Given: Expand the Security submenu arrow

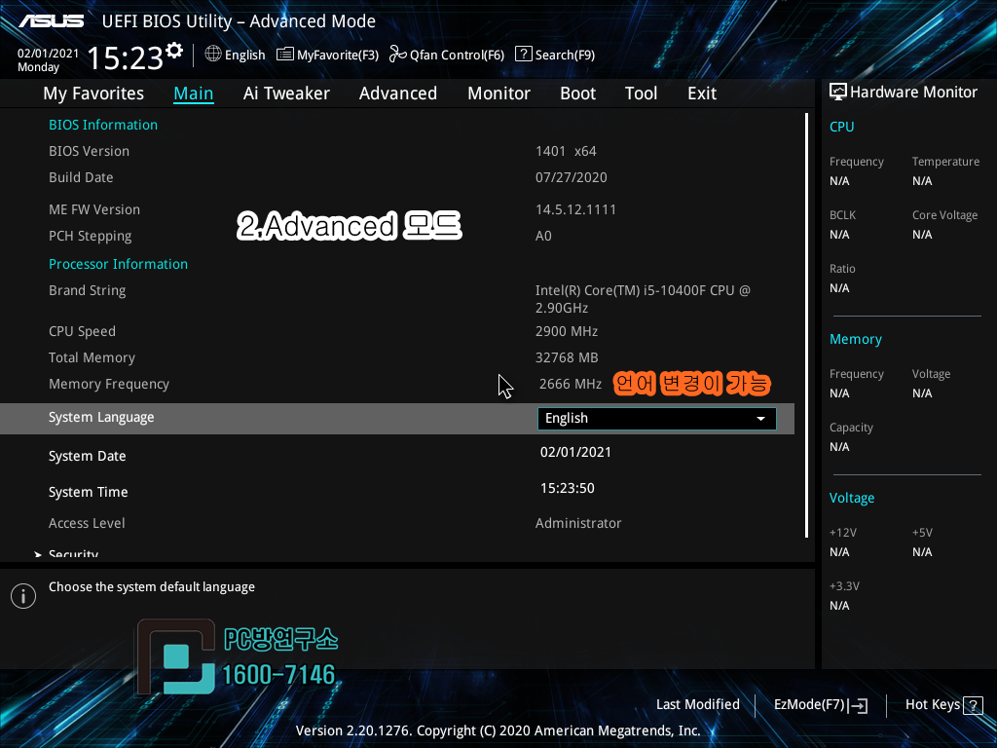Looking at the screenshot, I should pos(38,554).
